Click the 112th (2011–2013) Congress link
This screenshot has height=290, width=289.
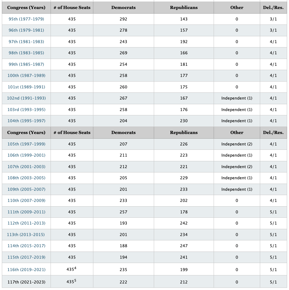pos(26,223)
